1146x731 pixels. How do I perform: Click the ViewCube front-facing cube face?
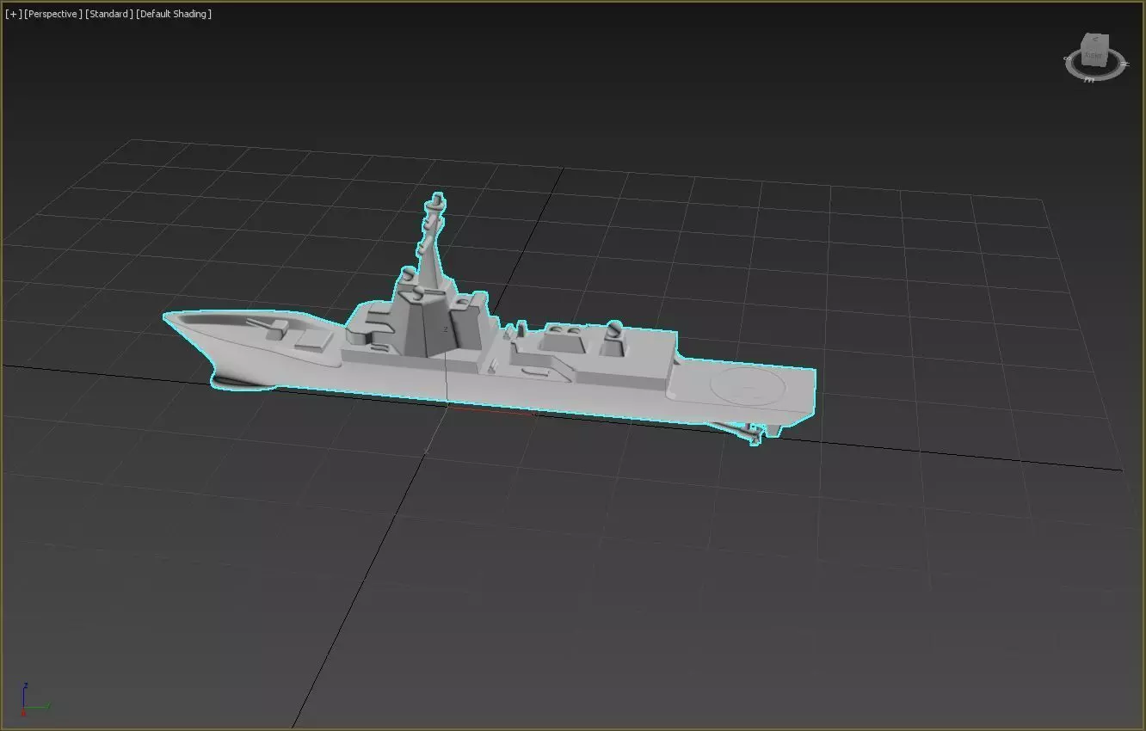[1093, 57]
